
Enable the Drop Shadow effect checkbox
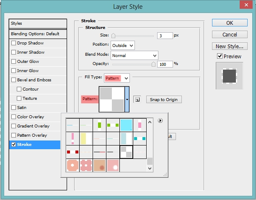[13, 43]
